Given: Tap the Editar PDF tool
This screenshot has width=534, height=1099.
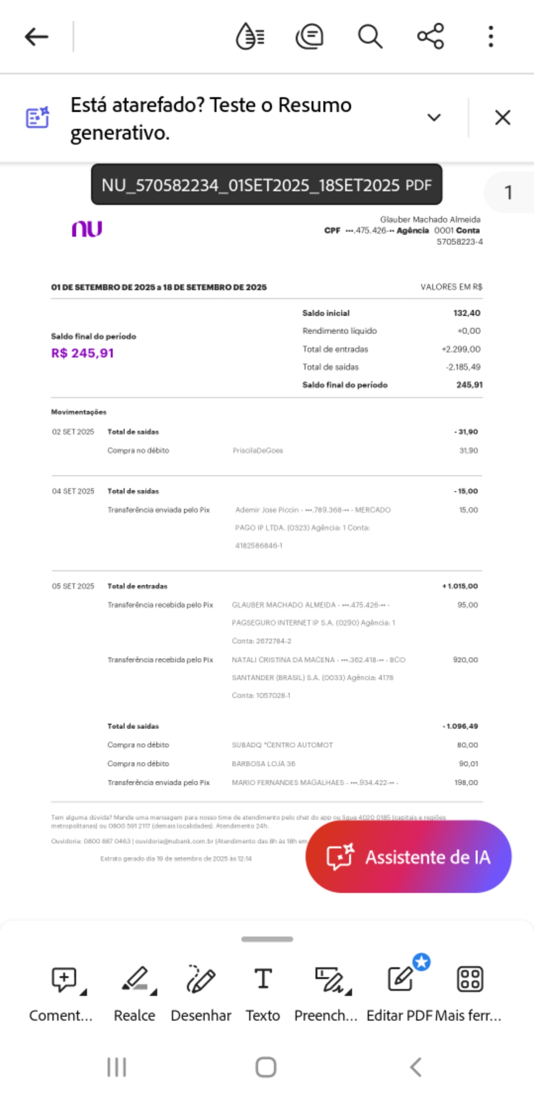Looking at the screenshot, I should pos(400,979).
